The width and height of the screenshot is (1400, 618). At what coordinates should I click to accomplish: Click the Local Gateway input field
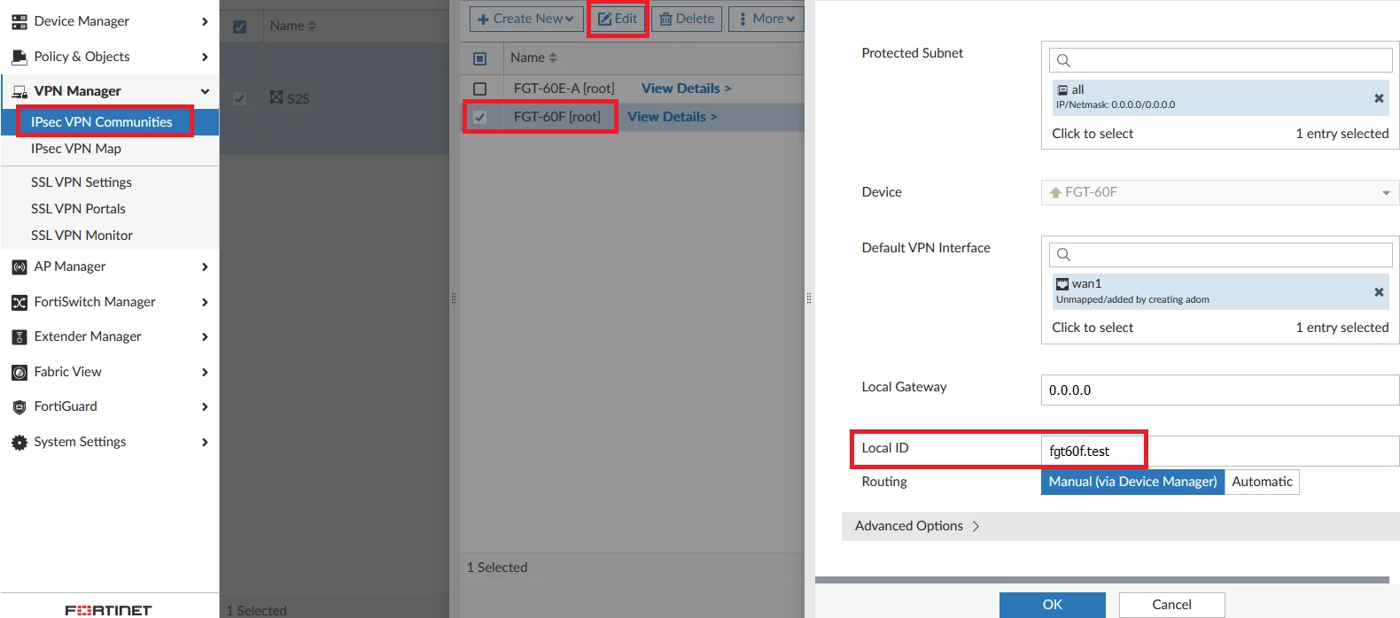point(1220,390)
